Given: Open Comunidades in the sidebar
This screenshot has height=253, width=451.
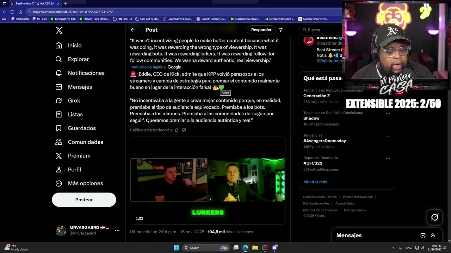Looking at the screenshot, I should click(79, 142).
